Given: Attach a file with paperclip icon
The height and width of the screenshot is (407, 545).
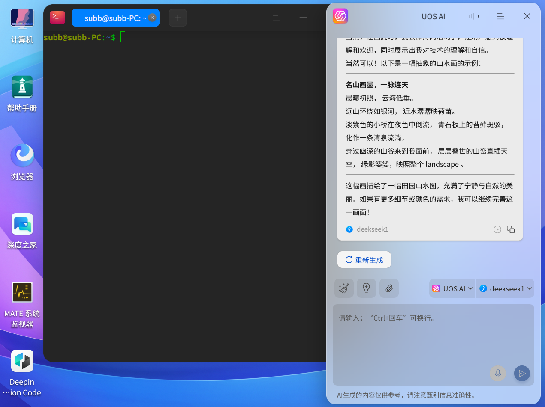Looking at the screenshot, I should [x=389, y=288].
